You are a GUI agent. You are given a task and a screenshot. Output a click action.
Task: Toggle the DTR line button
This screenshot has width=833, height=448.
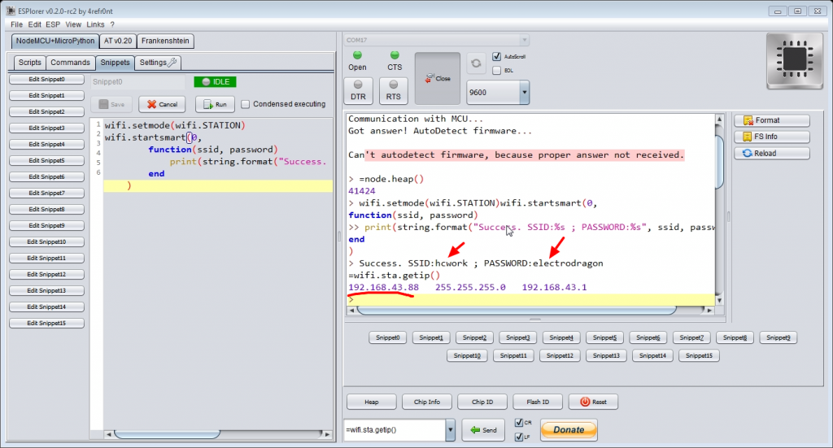coord(358,91)
